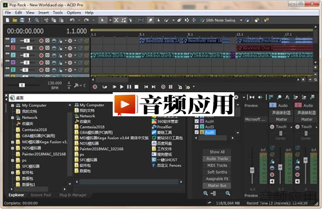Open the 16th Note Swing groove dropdown
322x209 pixels.
[x=241, y=20]
